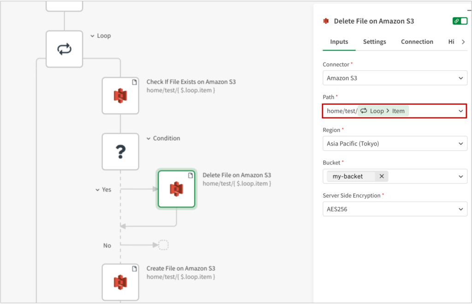Click the empty placeholder on No branch
The image size is (472, 304).
click(163, 245)
